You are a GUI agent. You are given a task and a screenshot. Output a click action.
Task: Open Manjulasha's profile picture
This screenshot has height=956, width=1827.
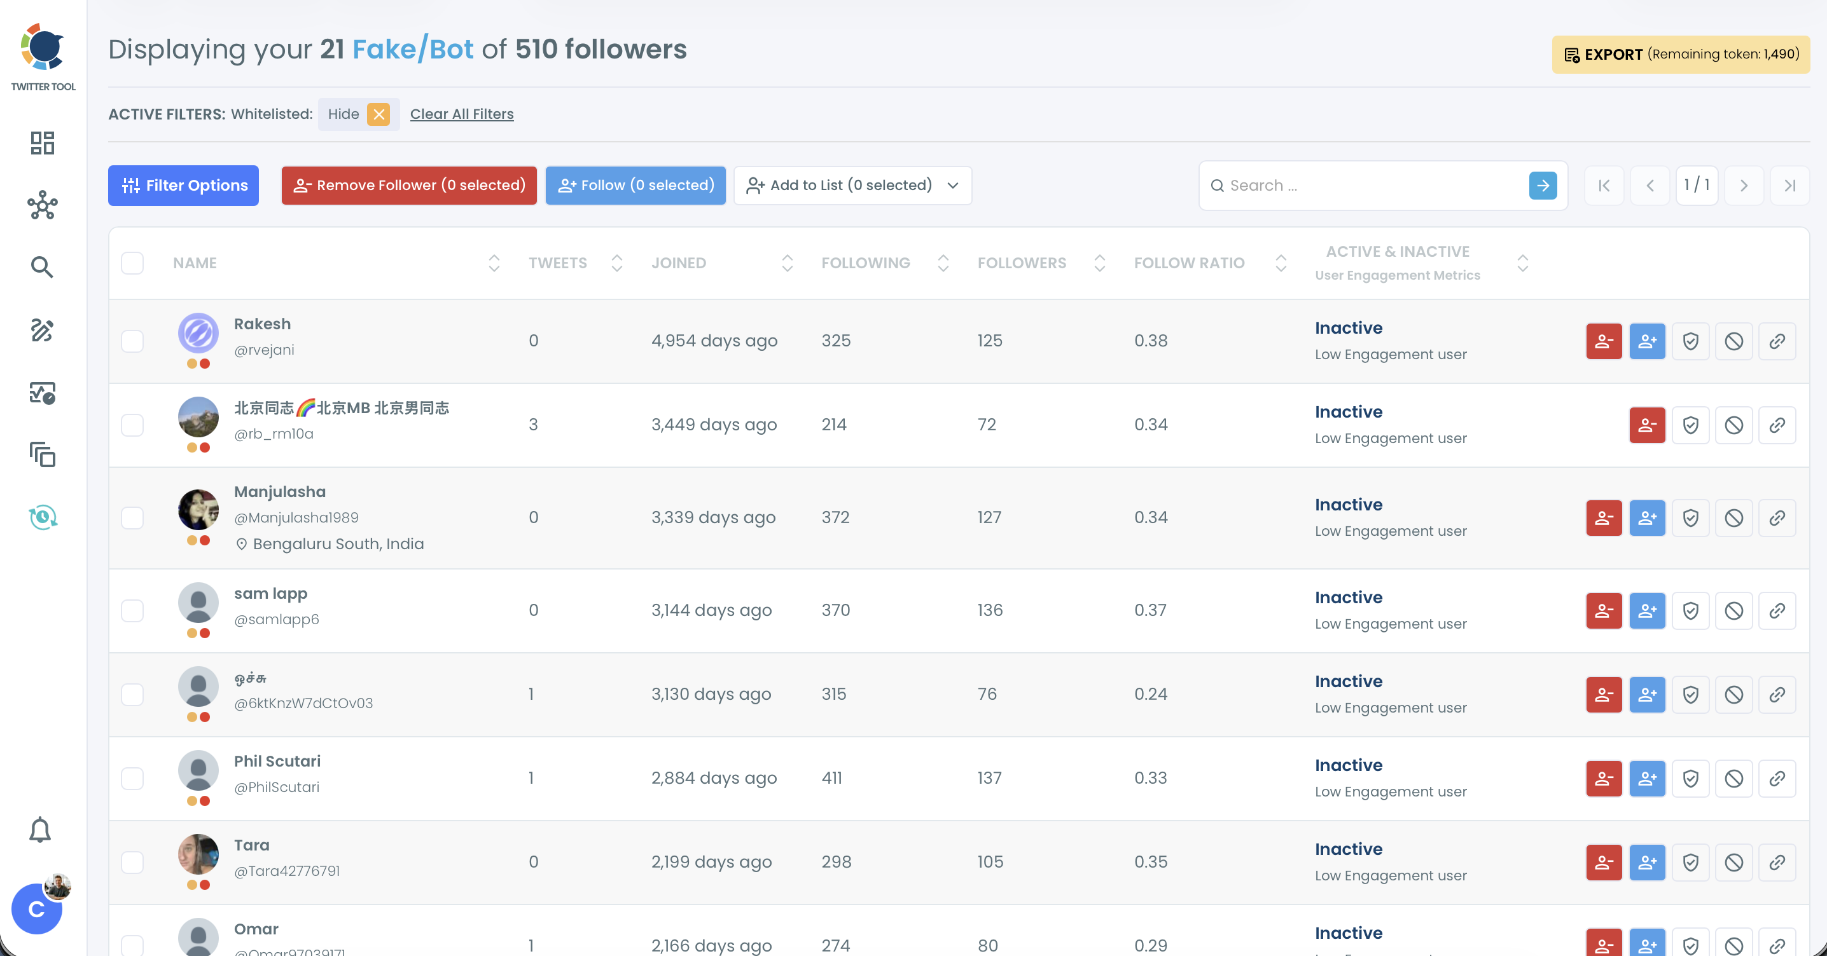coord(198,510)
